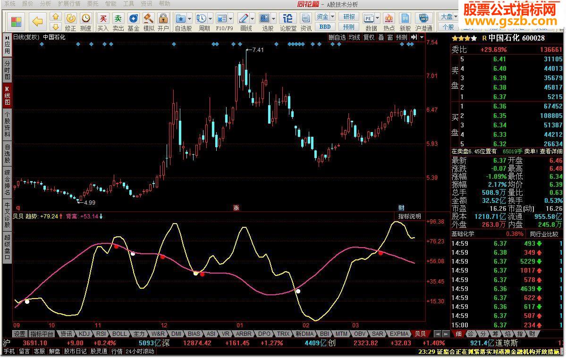Open the 沪港通 SSE-HKE icon
566x358 pixels.
423,22
